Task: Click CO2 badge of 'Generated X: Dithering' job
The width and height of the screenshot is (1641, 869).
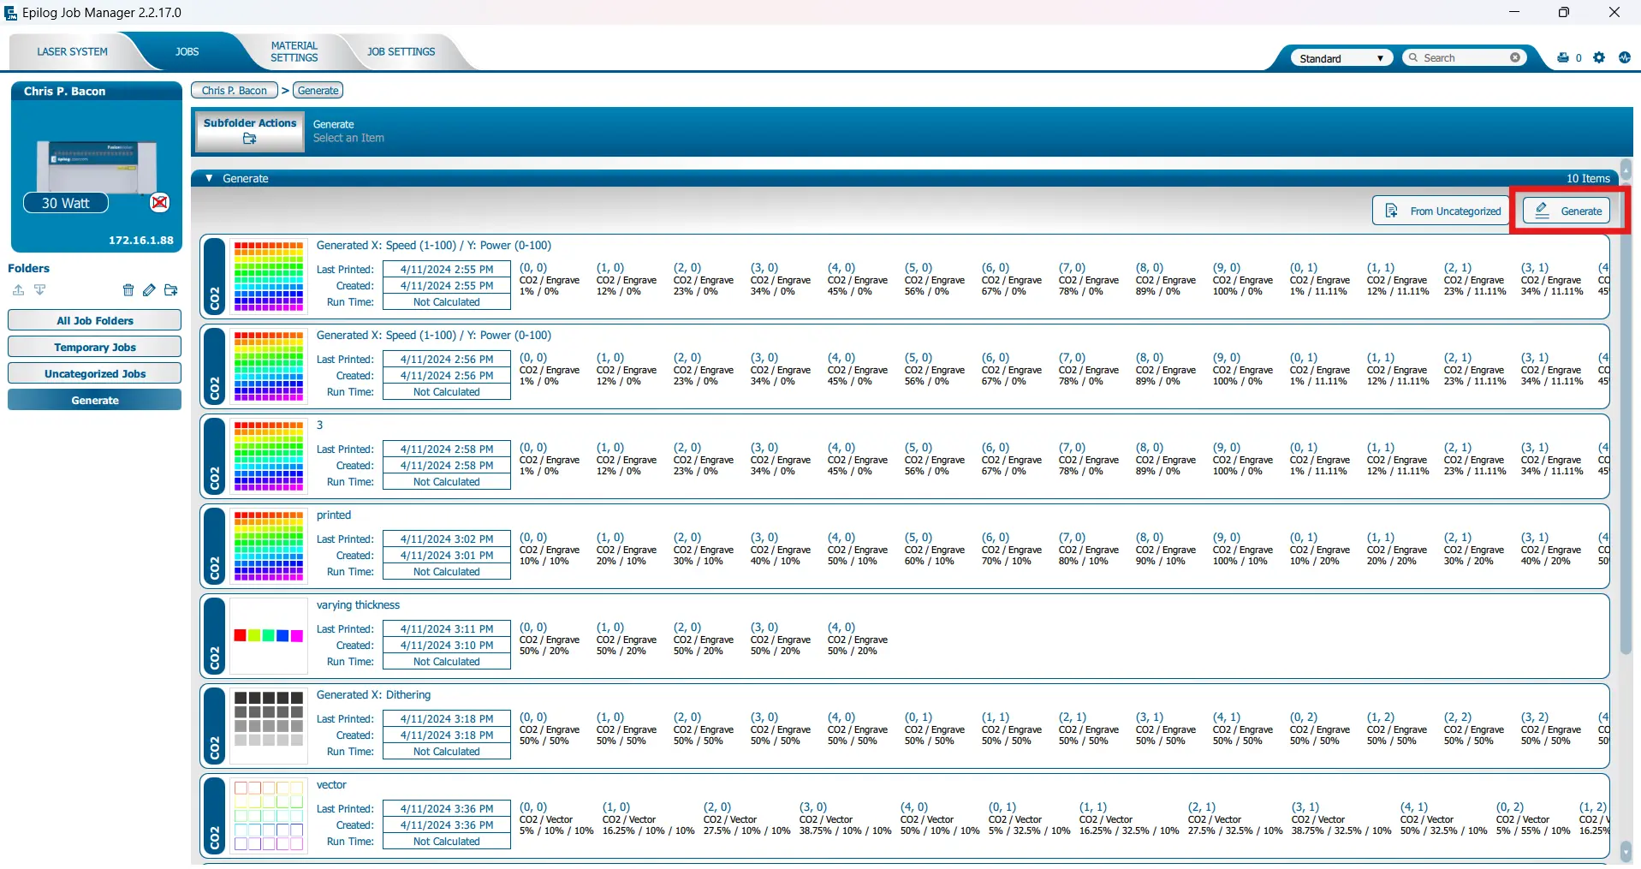Action: pyautogui.click(x=215, y=726)
